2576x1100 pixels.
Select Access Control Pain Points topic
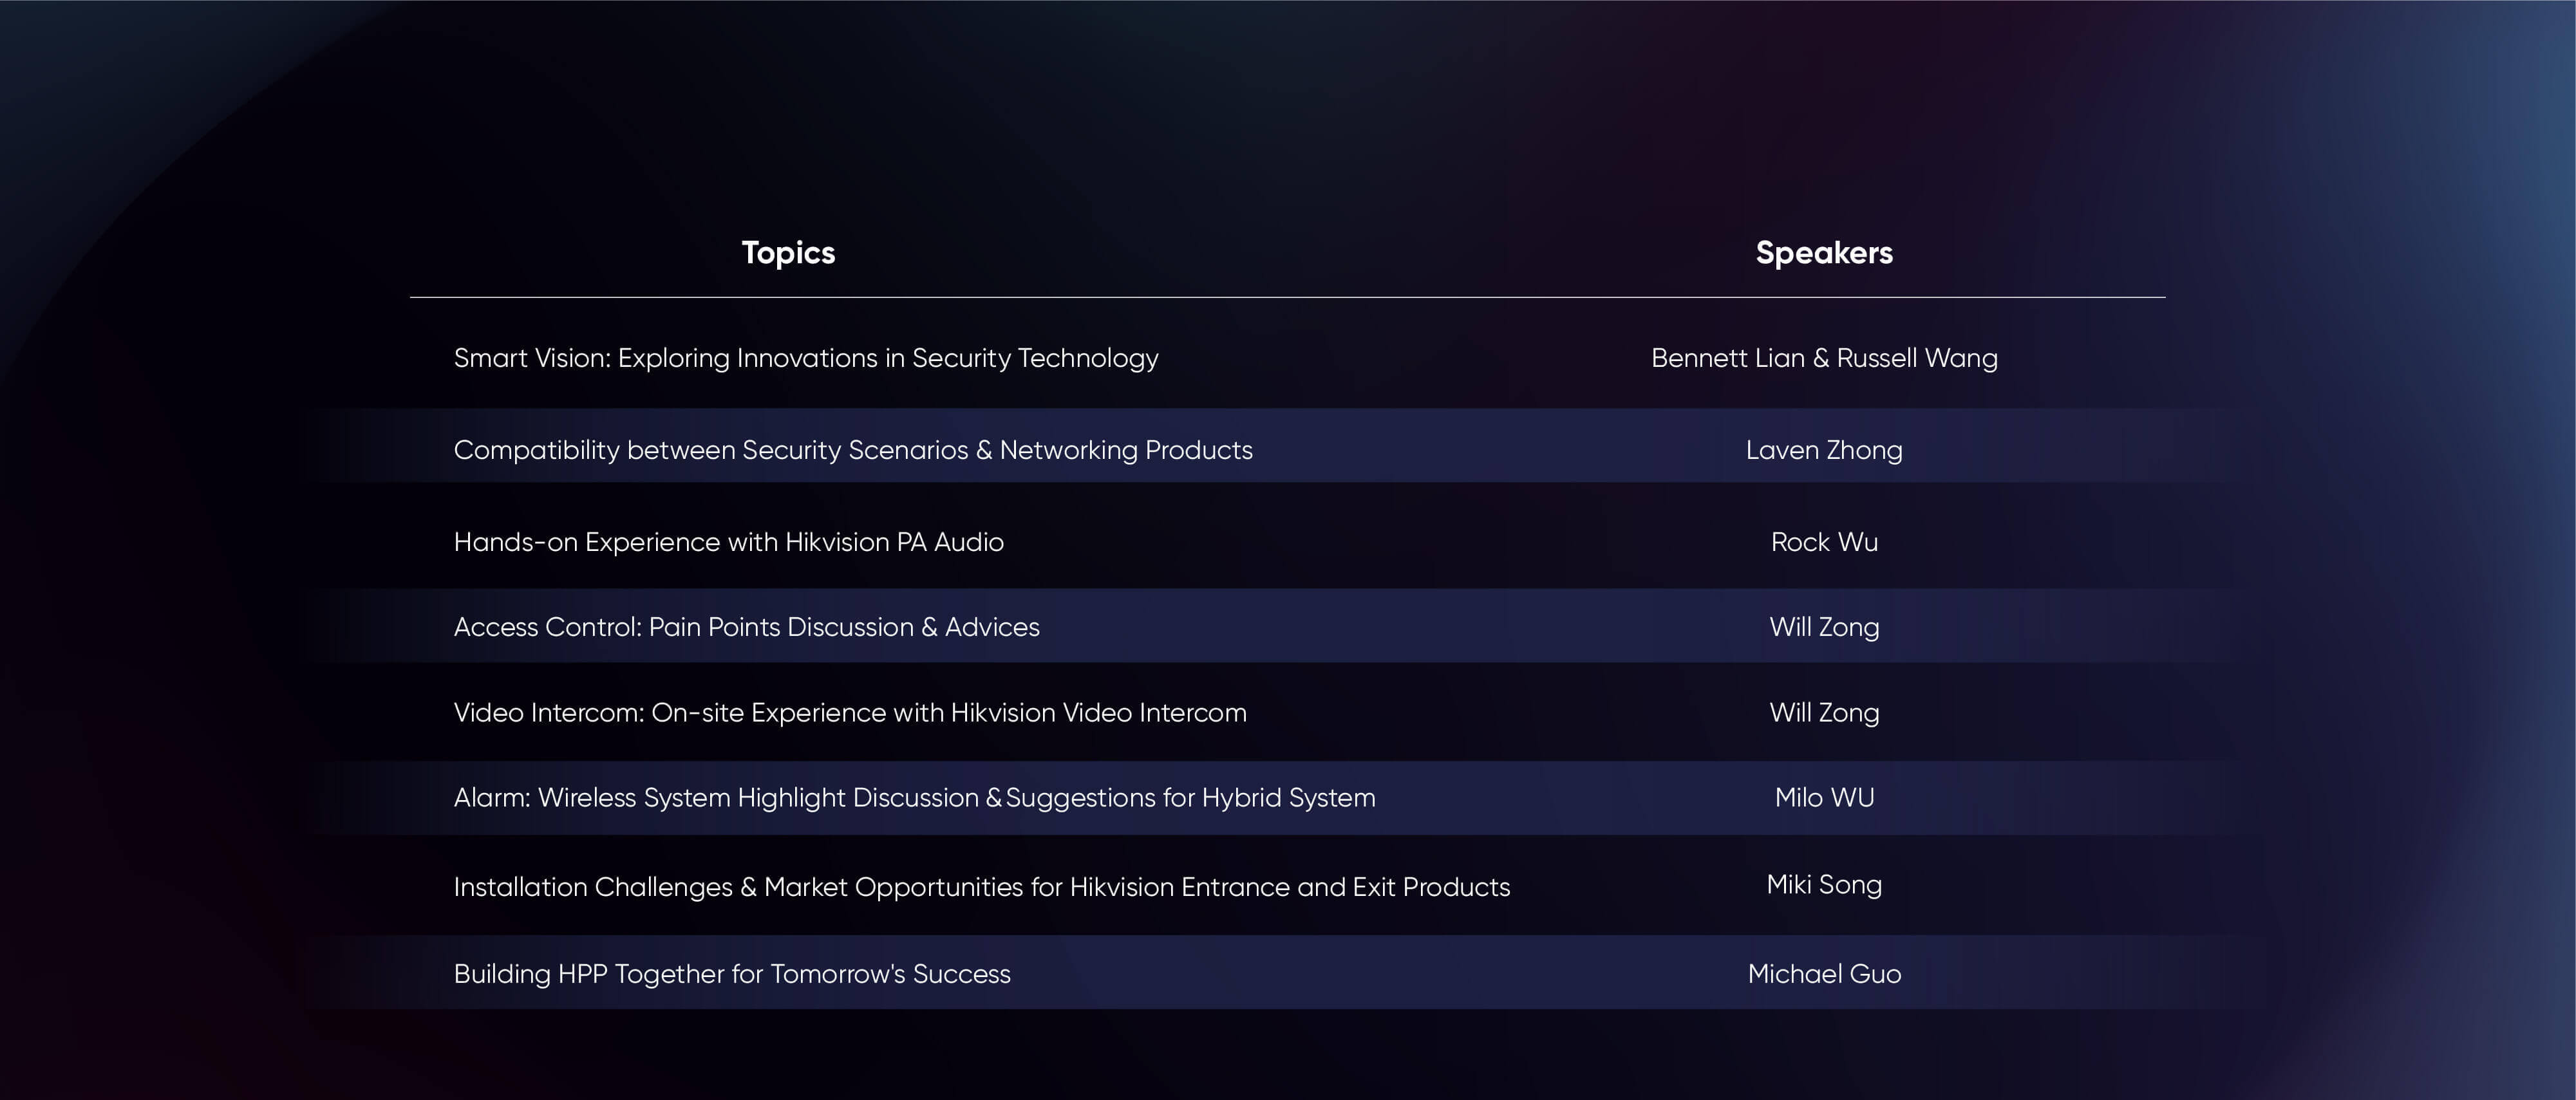[746, 627]
